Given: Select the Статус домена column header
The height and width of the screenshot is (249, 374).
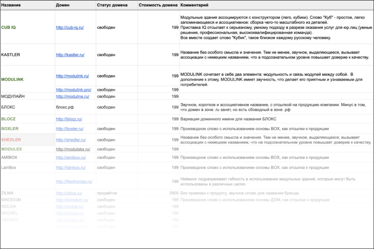Looking at the screenshot, I should (112, 5).
